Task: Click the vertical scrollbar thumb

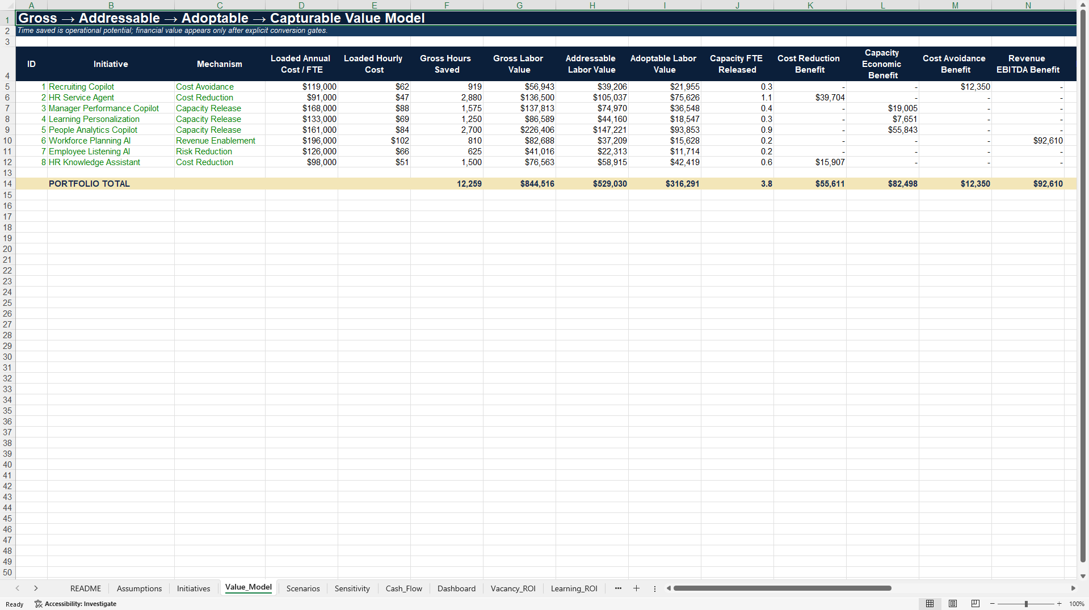Action: pos(1083,287)
